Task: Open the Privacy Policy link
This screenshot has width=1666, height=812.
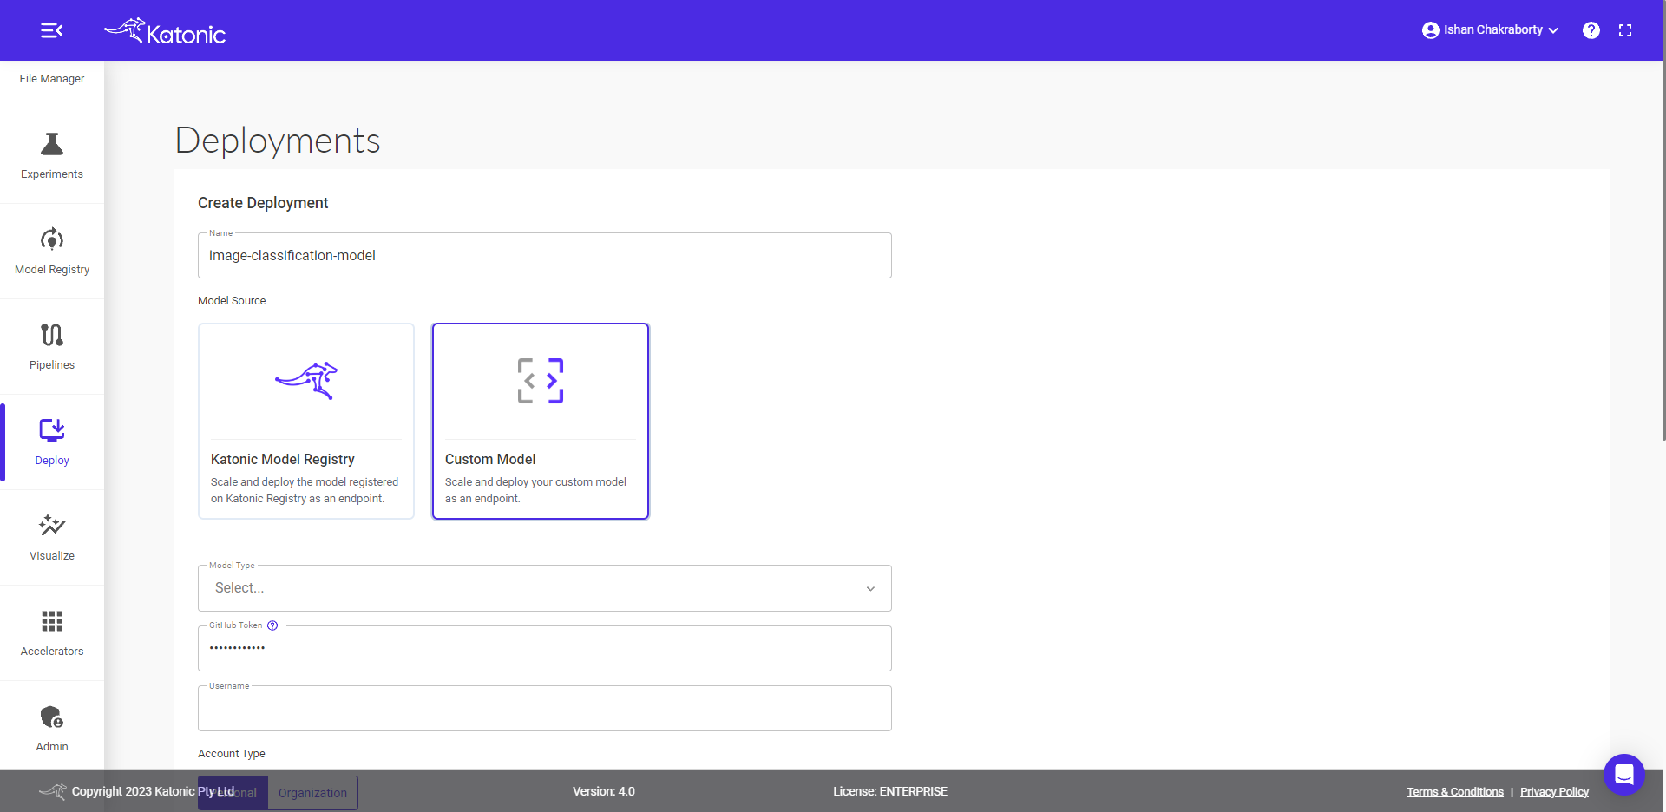Action: [x=1554, y=792]
